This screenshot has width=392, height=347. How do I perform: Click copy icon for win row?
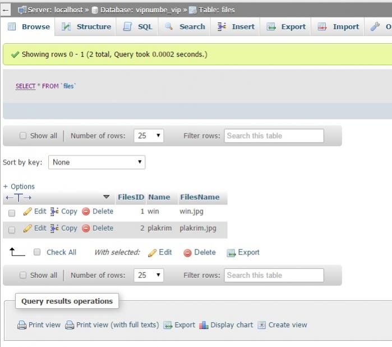(x=54, y=212)
